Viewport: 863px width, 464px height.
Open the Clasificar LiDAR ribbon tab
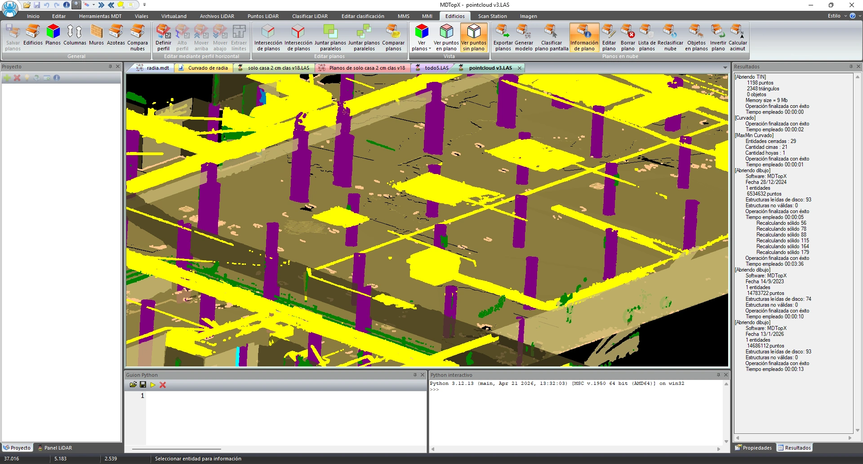[310, 16]
